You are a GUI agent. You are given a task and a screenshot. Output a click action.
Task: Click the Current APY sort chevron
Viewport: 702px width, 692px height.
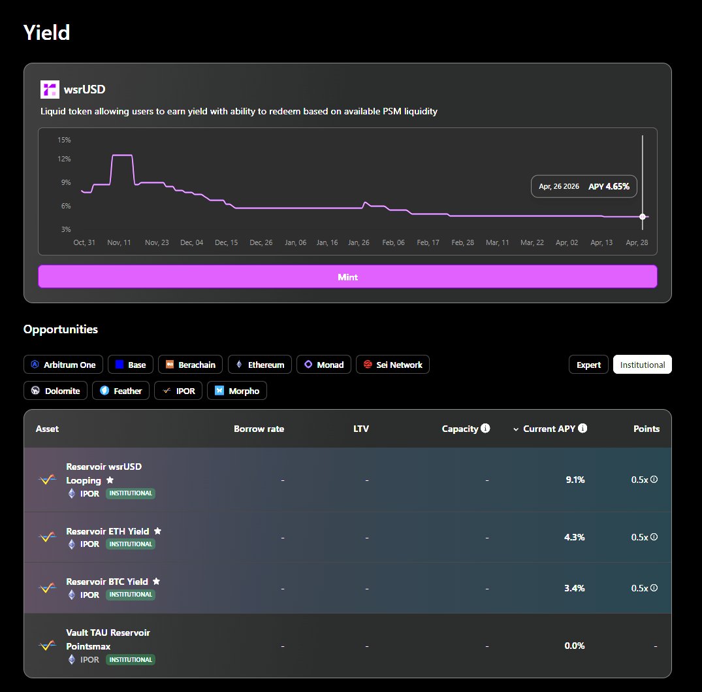[516, 429]
